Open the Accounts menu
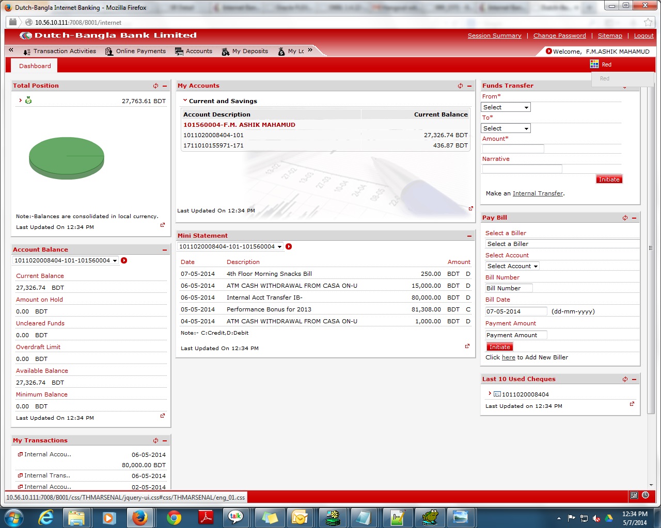The width and height of the screenshot is (661, 528). pos(194,51)
